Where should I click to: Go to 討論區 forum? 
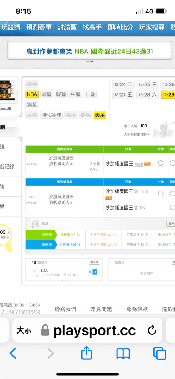[67, 27]
